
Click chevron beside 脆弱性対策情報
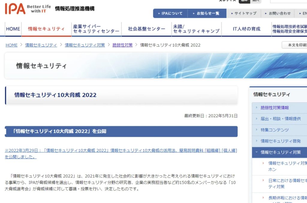pyautogui.click(x=257, y=107)
